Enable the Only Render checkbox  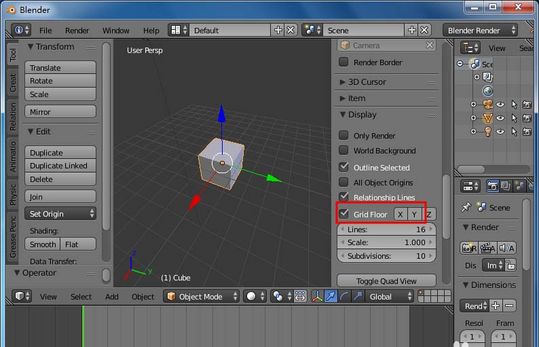[343, 136]
